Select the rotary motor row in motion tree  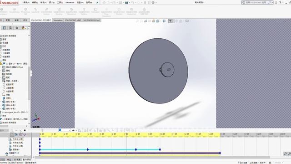coord(12,153)
